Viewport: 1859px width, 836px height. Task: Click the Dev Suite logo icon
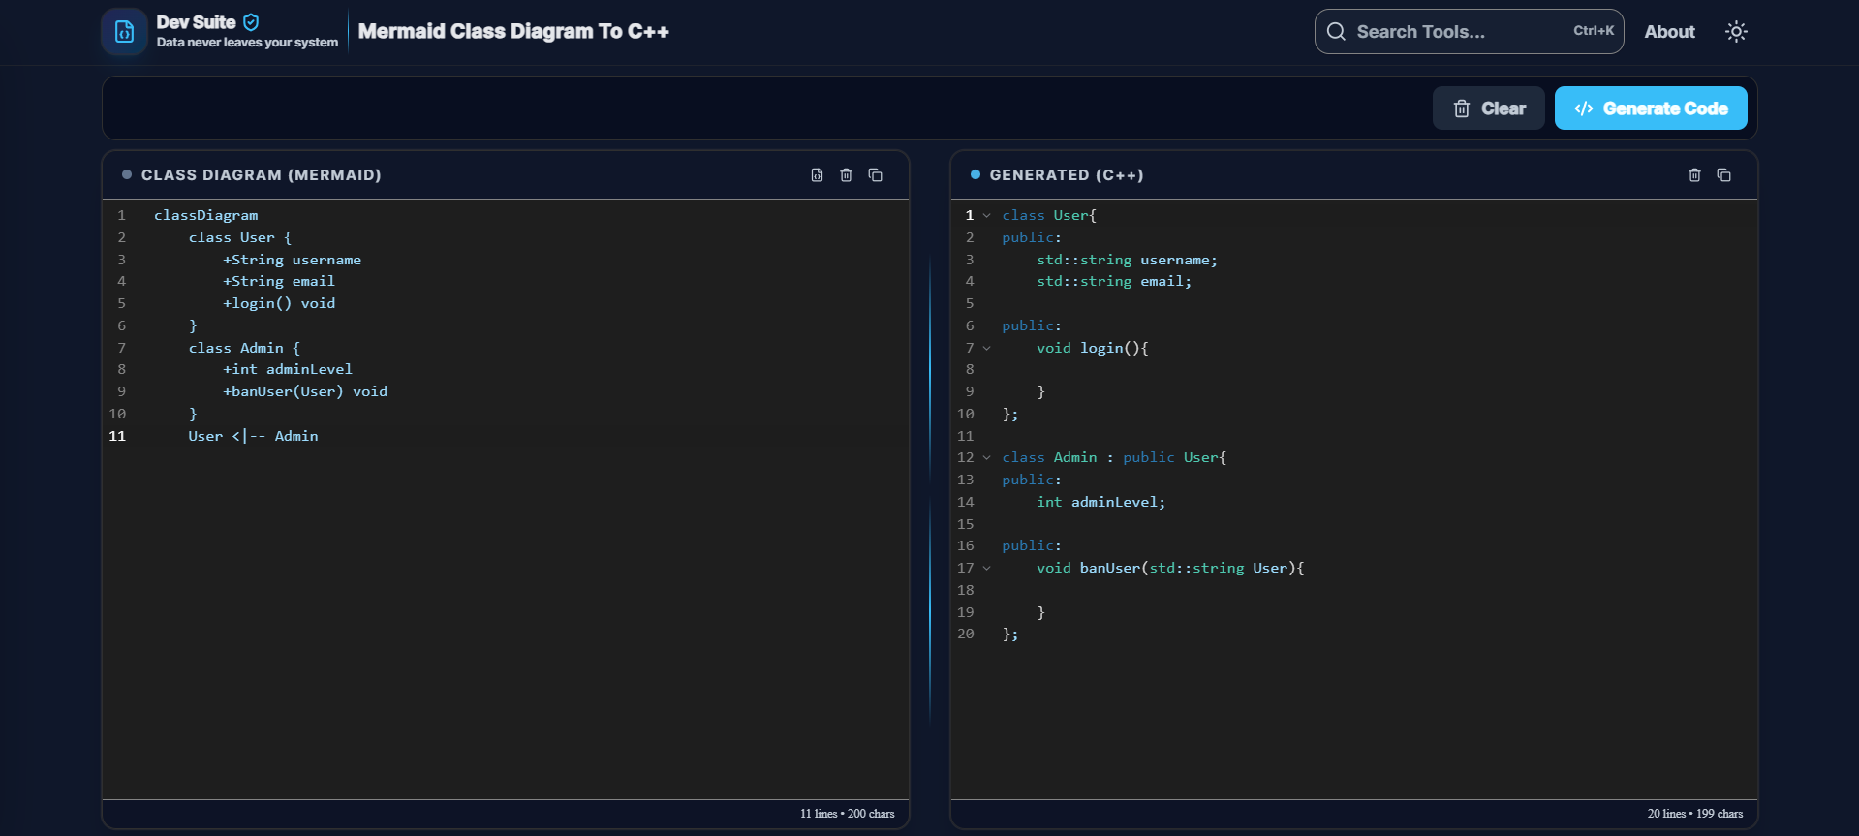point(124,32)
